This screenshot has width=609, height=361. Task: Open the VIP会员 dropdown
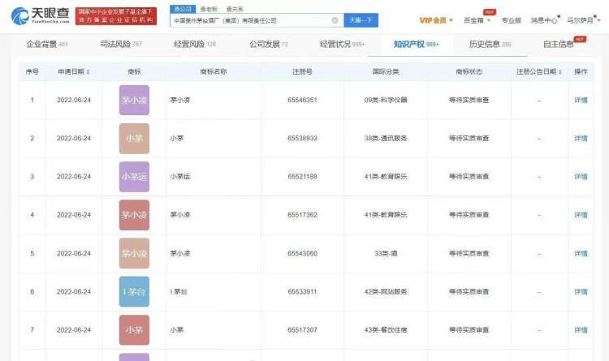436,20
